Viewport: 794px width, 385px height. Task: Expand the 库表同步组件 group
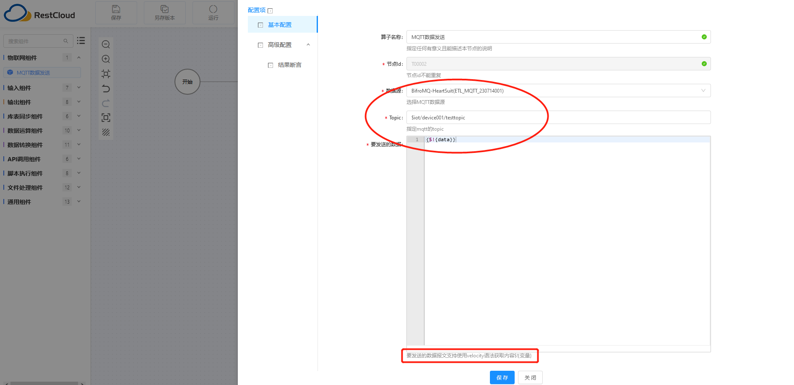coord(79,116)
